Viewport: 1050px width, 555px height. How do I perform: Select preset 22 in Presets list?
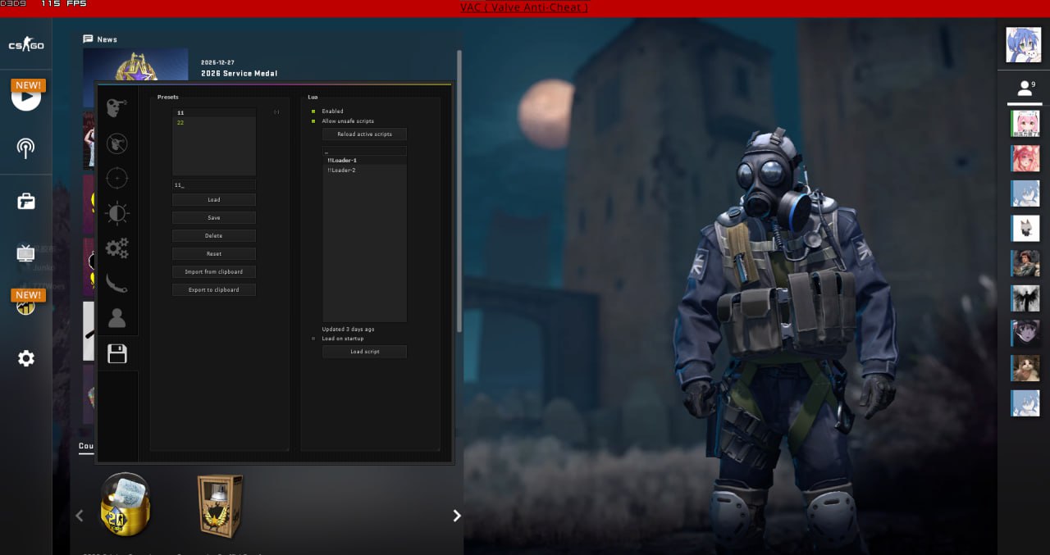tap(180, 123)
